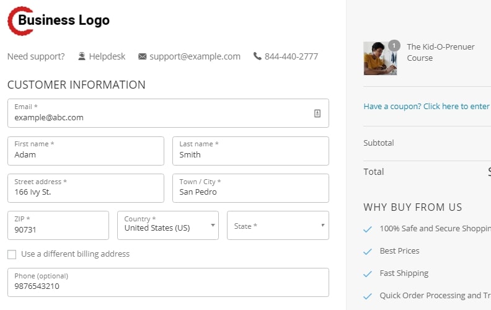Click support@example.com email link

[x=195, y=56]
